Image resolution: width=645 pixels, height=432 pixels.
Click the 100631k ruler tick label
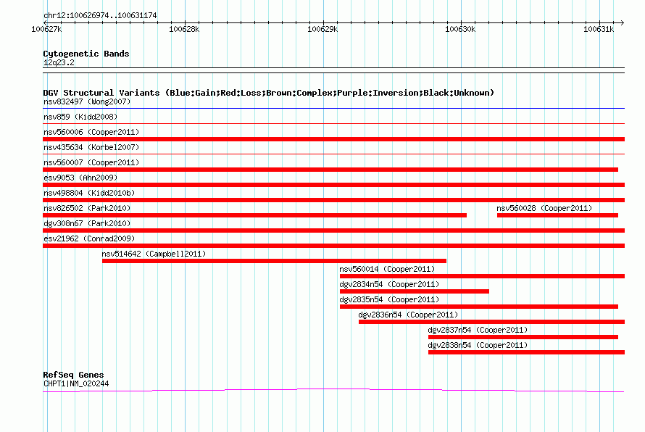pos(599,29)
